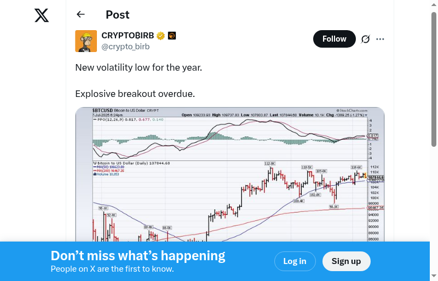Click the gold verified badge
Image resolution: width=438 pixels, height=281 pixels.
pyautogui.click(x=160, y=36)
